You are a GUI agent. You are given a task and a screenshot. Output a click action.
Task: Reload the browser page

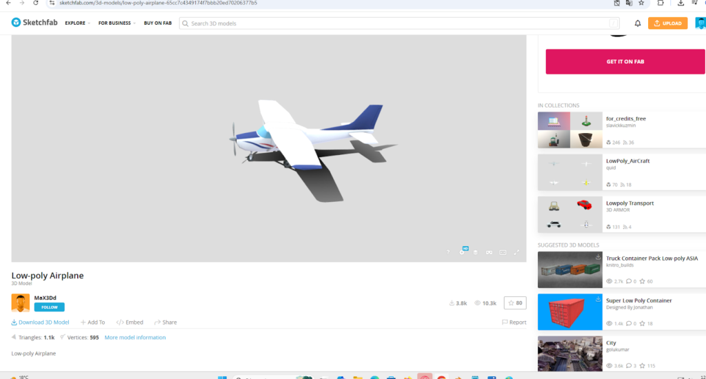point(36,3)
